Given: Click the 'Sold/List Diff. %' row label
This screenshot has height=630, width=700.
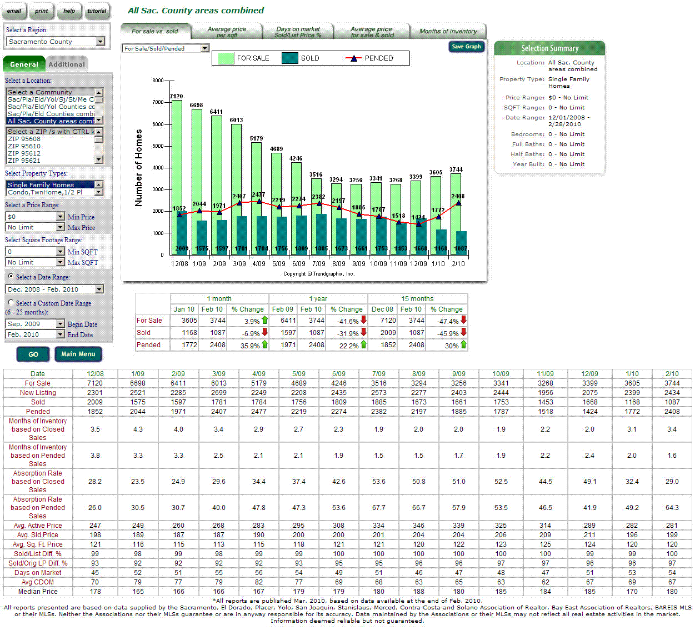Looking at the screenshot, I should (38, 554).
